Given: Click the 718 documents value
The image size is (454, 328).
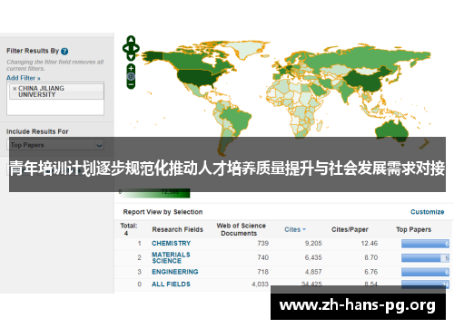Looking at the screenshot, I should coord(262,272).
